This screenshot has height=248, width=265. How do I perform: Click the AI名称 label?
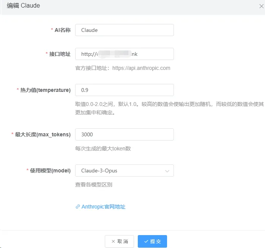[x=63, y=30]
